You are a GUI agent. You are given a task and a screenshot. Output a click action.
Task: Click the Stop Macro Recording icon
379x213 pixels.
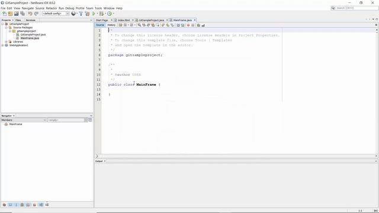[193, 25]
